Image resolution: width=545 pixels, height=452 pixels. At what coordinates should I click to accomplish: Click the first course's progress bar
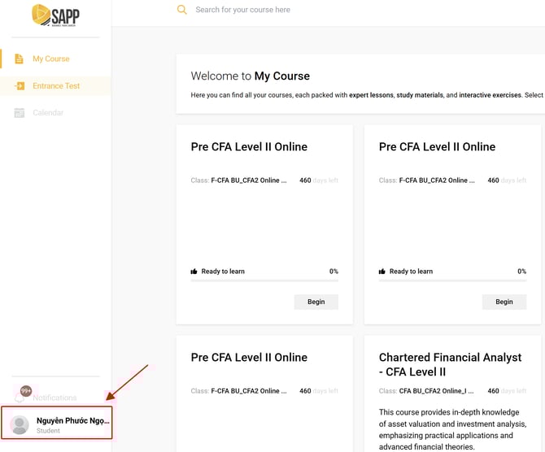pyautogui.click(x=264, y=280)
